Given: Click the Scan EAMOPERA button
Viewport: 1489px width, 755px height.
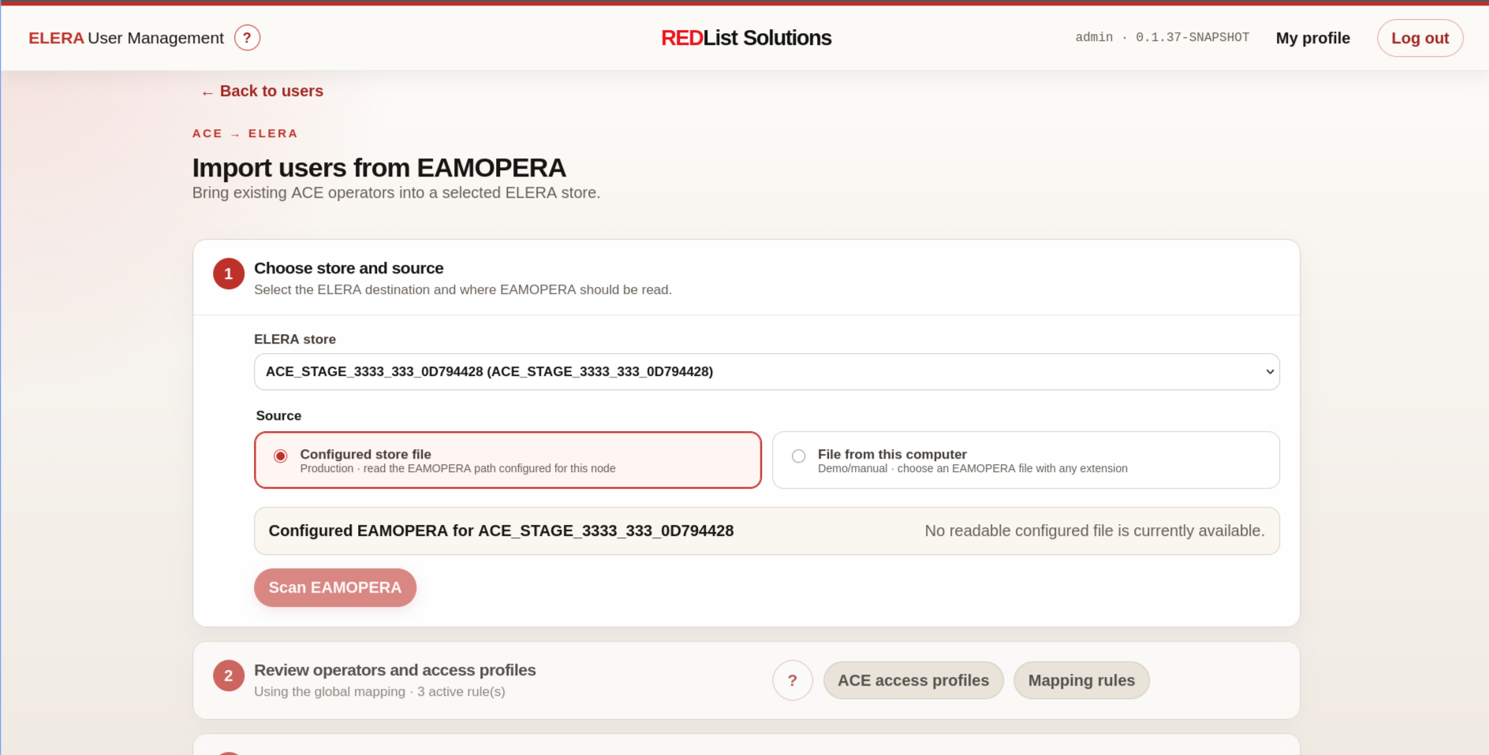Looking at the screenshot, I should tap(335, 588).
